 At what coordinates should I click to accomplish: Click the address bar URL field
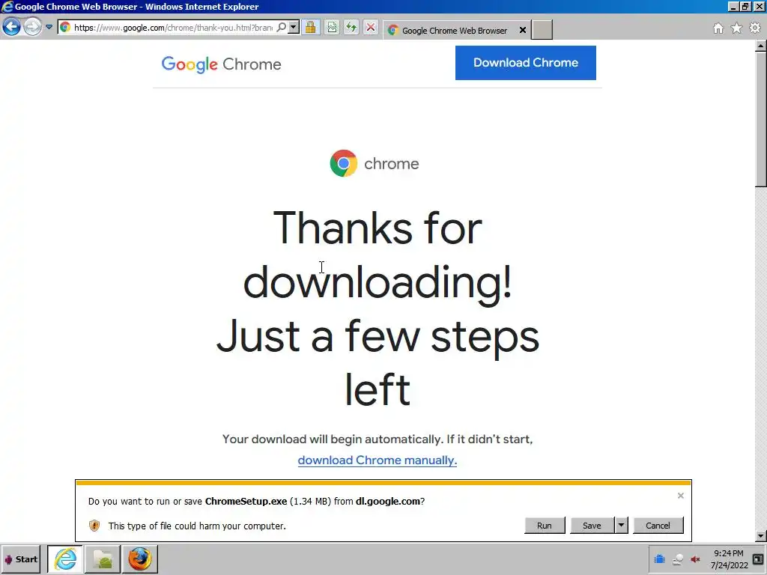(174, 28)
